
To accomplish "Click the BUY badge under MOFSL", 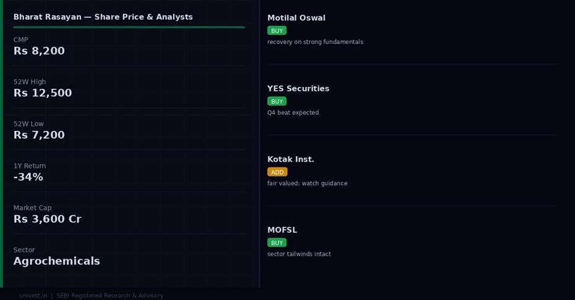I will [x=277, y=243].
